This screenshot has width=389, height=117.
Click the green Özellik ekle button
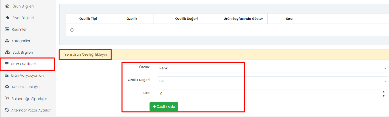coord(164,106)
